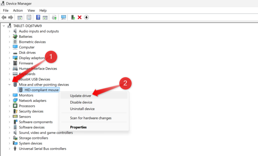Viewport: 258px width, 156px height.
Task: Collapse Mice and other pointing devices chevron
Action: point(10,84)
